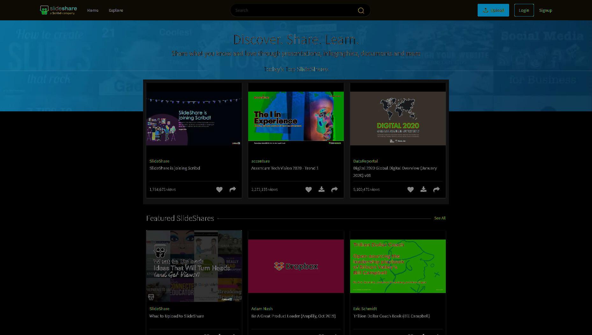This screenshot has width=592, height=335.
Task: Open the Eric Schmidt author link
Action: tap(365, 309)
